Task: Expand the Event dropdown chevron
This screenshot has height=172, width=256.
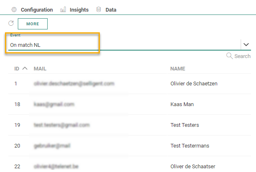Action: (246, 44)
